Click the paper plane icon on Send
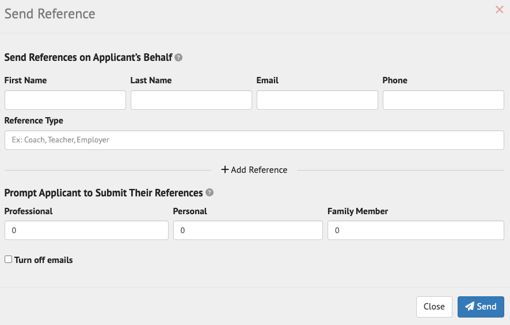This screenshot has height=325, width=510. pos(470,307)
